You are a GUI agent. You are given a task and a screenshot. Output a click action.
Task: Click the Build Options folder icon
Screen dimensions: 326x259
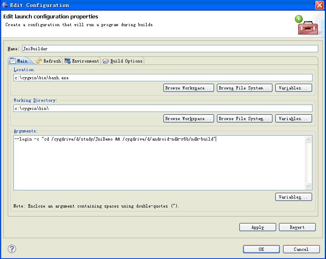pos(106,61)
